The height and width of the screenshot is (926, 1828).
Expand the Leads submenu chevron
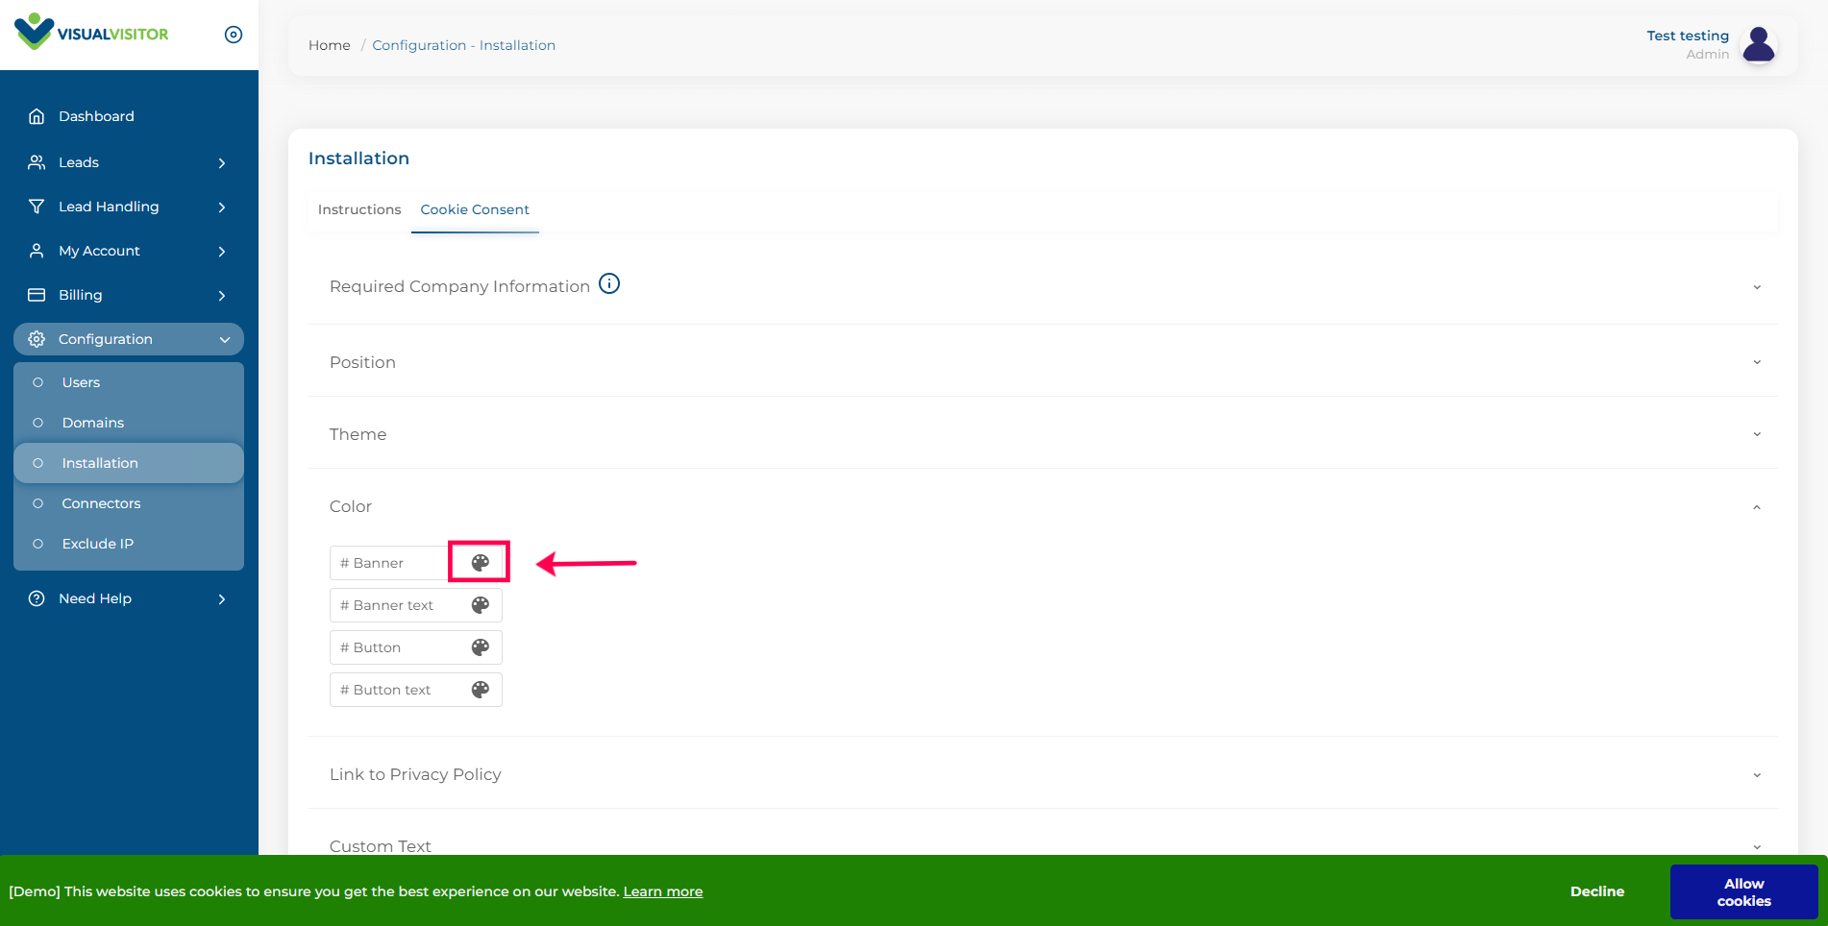coord(222,163)
